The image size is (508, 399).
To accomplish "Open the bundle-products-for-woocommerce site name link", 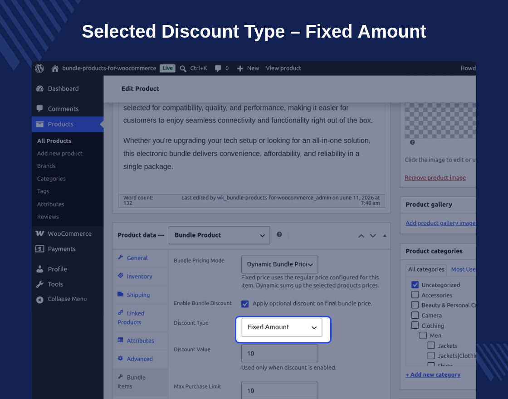I will point(109,68).
